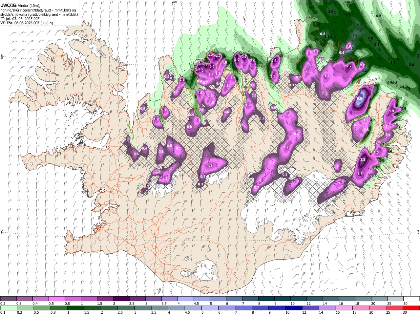Viewport: 420px width, 315px height.
Task: Click the palest green 0.1 rain legend swatch
Action: click(9, 308)
